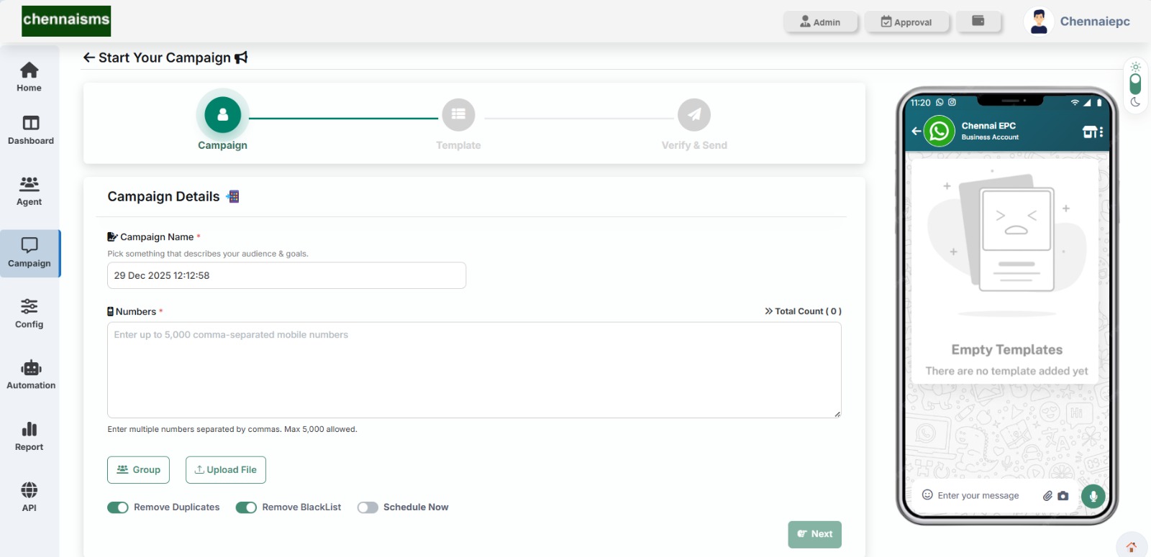This screenshot has width=1151, height=557.
Task: Open the Home sidebar icon
Action: (x=29, y=70)
